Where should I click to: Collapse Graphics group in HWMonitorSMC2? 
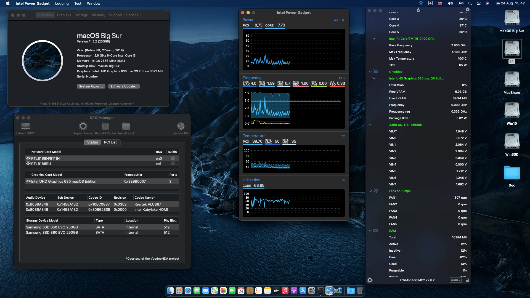(x=370, y=72)
